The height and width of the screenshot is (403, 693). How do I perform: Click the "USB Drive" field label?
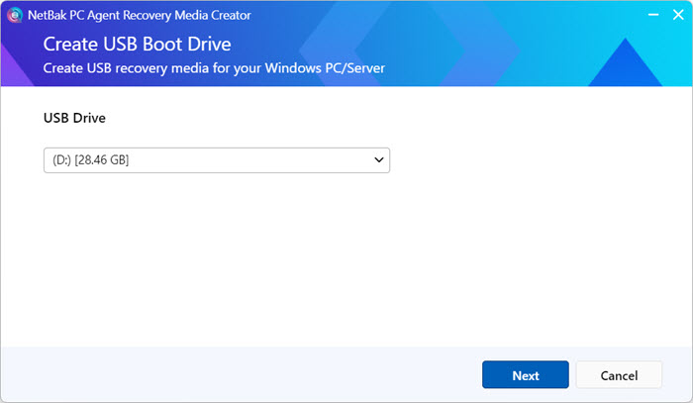(74, 118)
